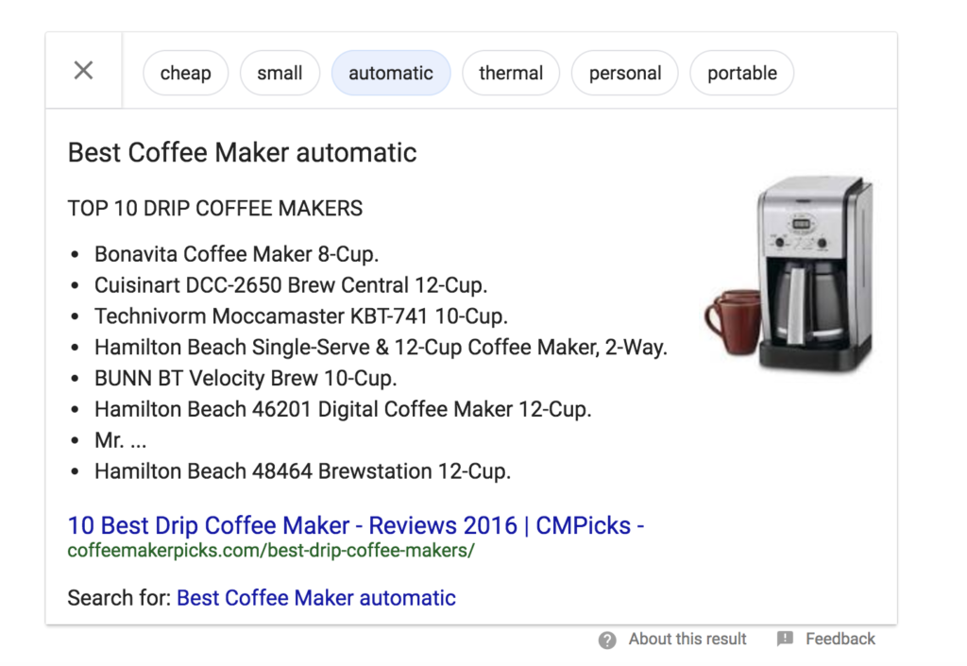Click 'Hamilton Beach 48464 Brewstation 12-Cup.' item
Screen dimensions: 967x666
point(303,471)
